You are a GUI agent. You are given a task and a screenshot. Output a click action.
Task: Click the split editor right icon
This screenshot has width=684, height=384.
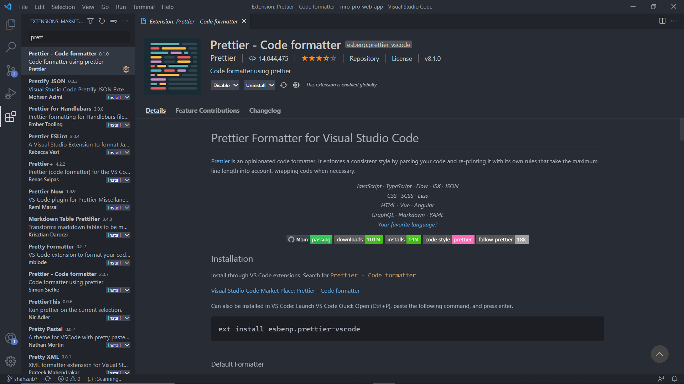tap(662, 21)
